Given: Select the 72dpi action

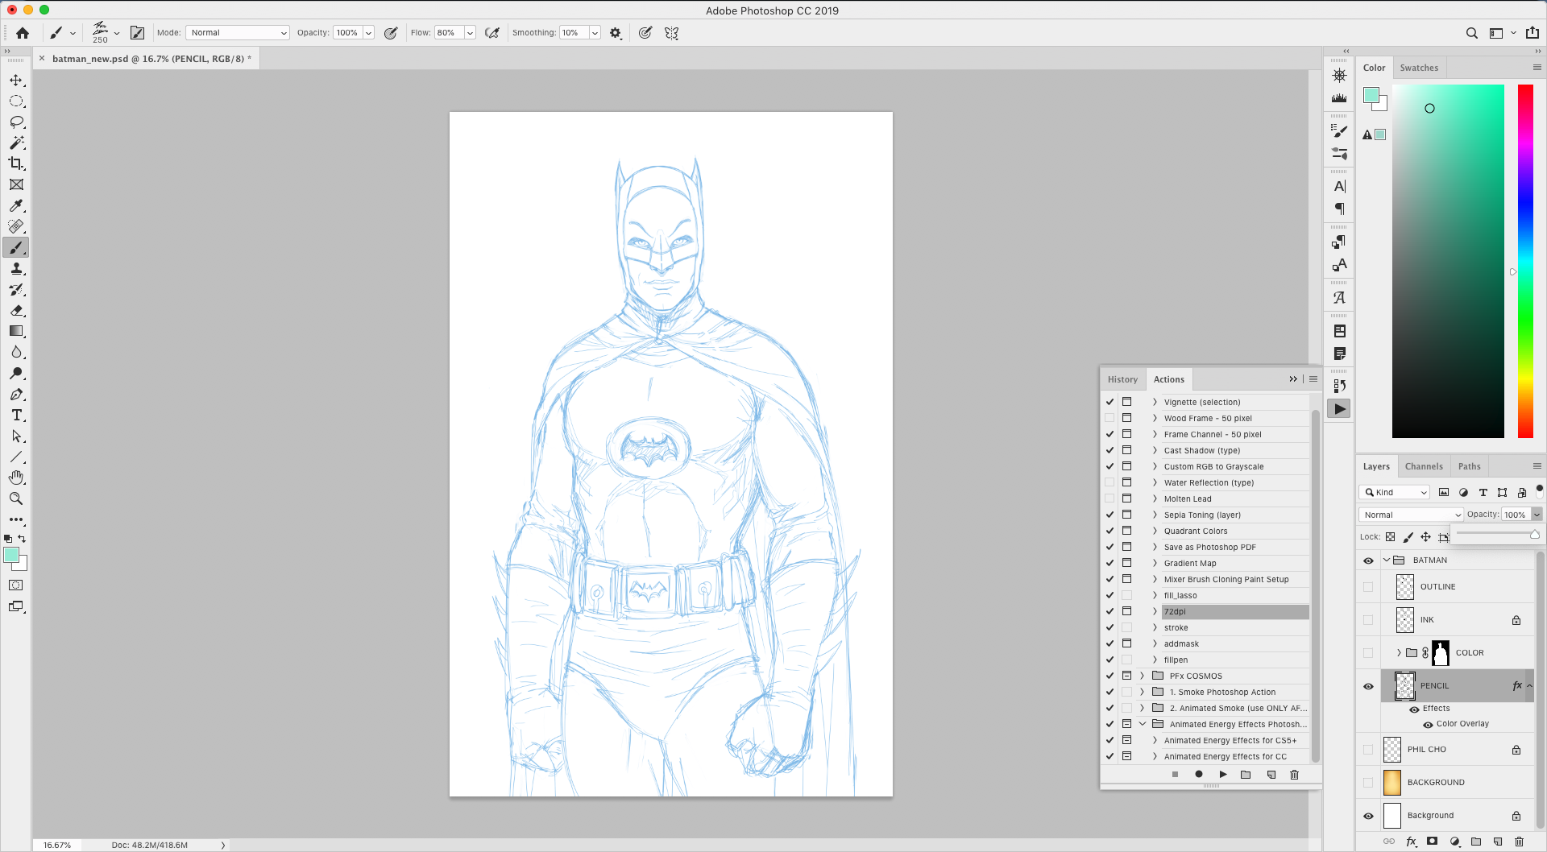Looking at the screenshot, I should point(1235,612).
